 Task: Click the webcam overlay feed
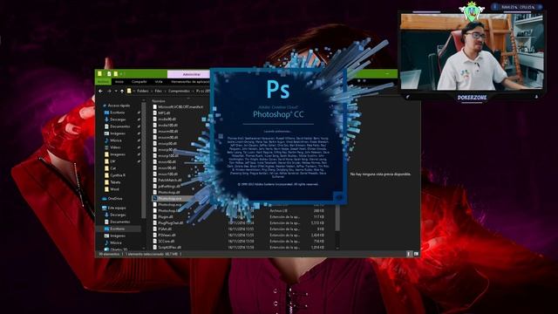point(472,51)
